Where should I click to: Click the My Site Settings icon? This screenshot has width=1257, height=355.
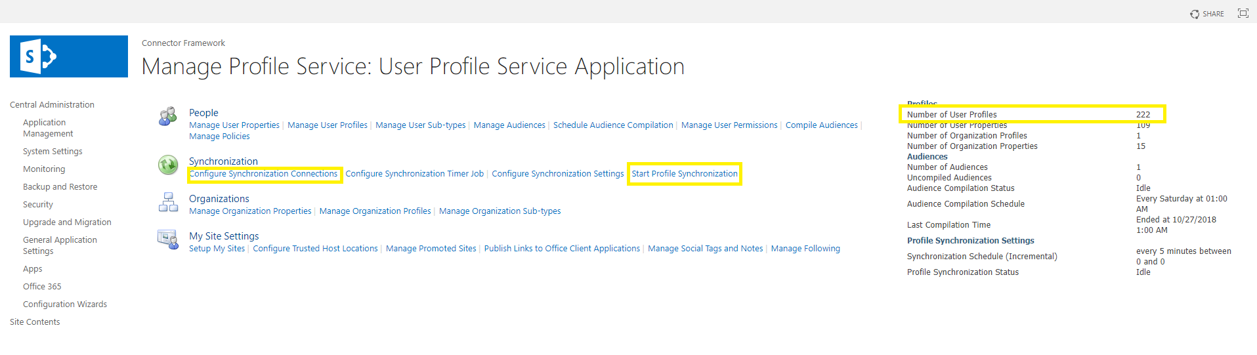point(168,240)
